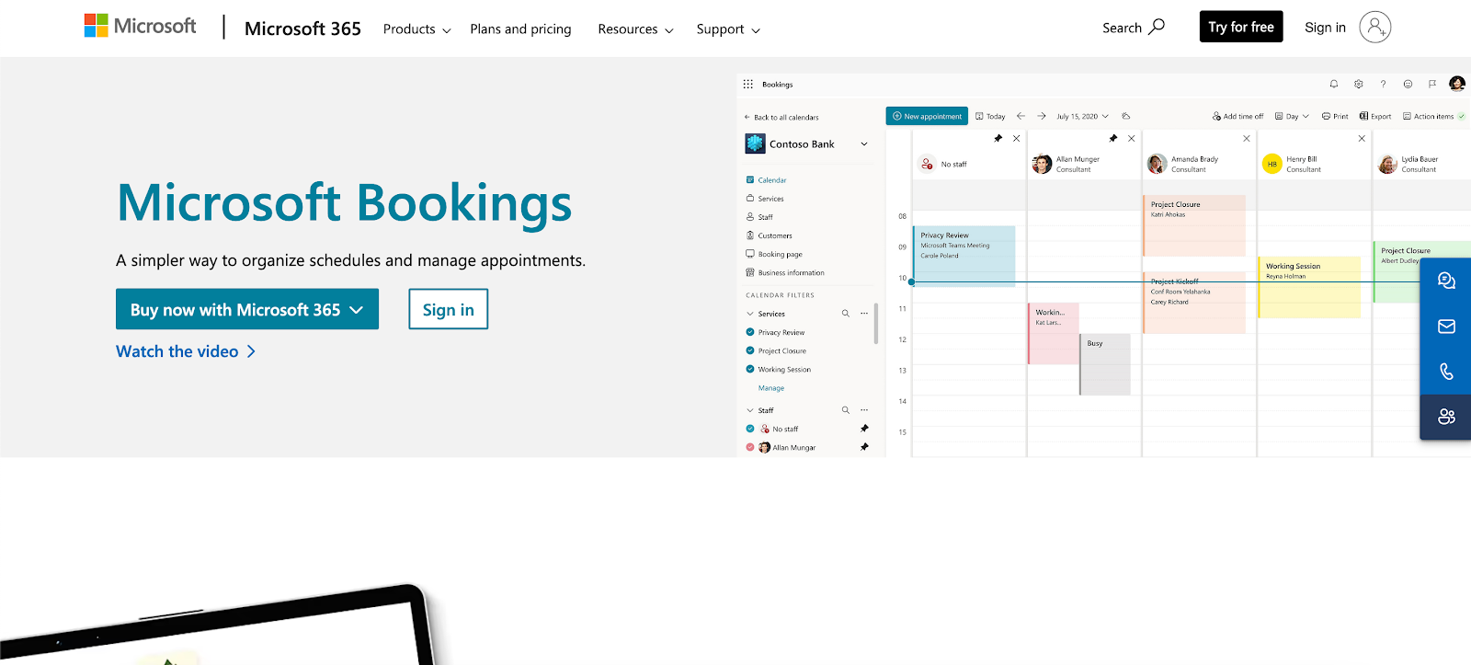Click the pin icon on No staff column
The image size is (1471, 665).
tap(998, 138)
